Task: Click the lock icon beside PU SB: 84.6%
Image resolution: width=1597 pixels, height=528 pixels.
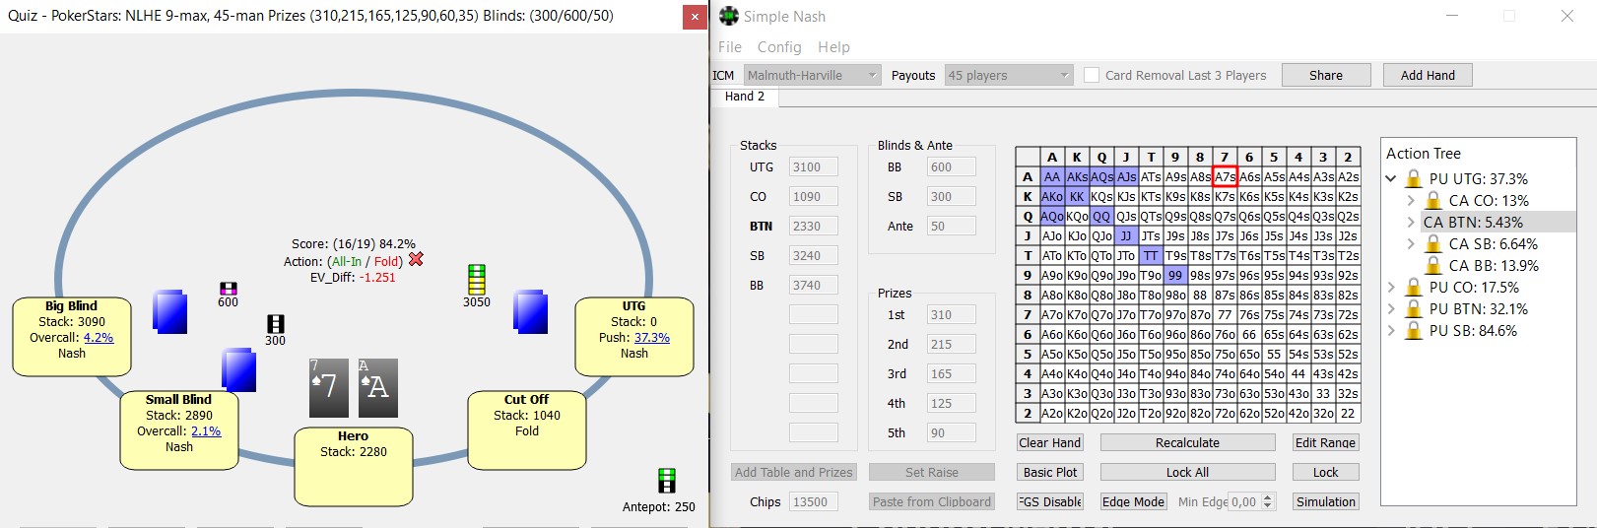Action: point(1414,330)
